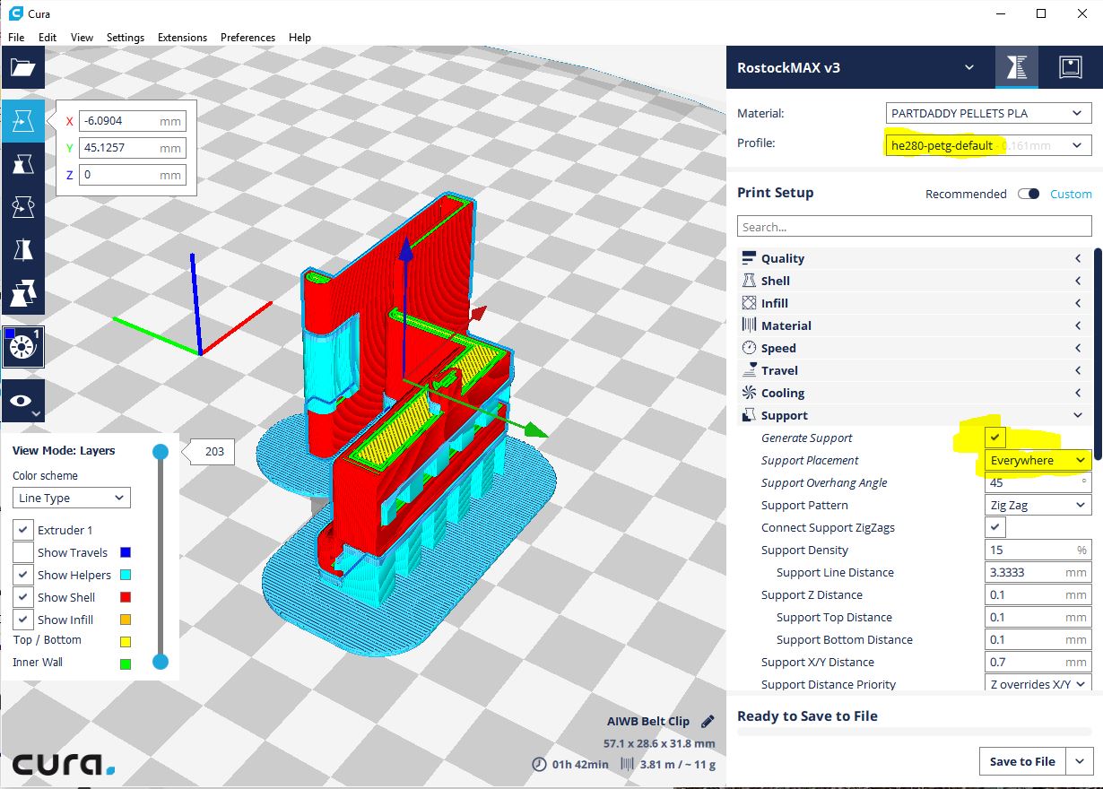Expand the Infill settings section
The width and height of the screenshot is (1103, 789).
(915, 303)
